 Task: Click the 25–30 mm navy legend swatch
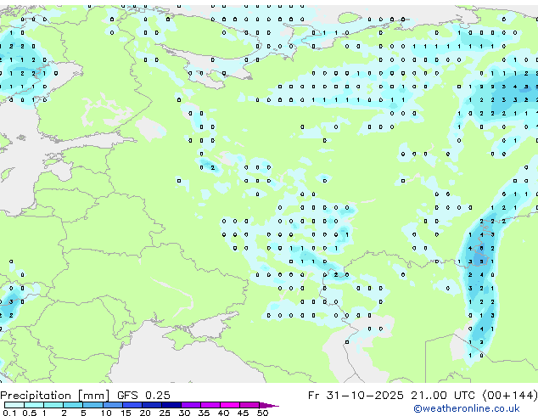tap(171, 405)
